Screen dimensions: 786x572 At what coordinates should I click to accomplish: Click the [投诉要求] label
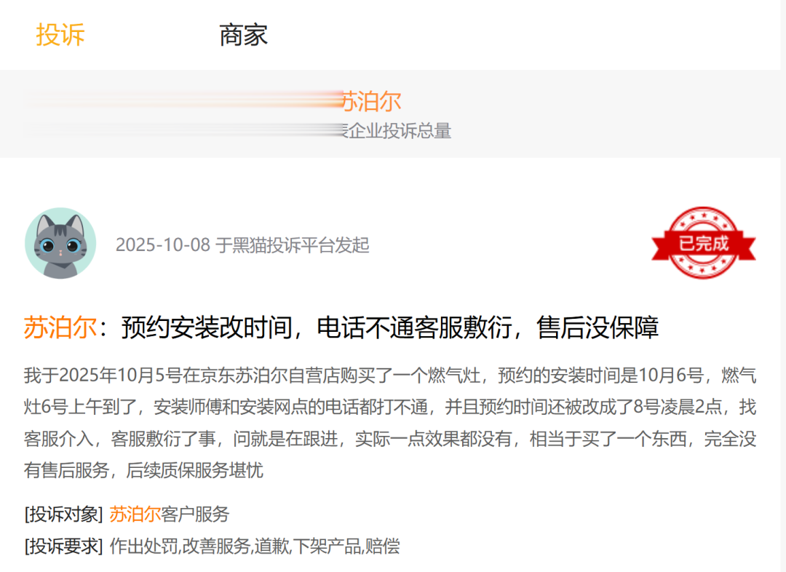[63, 546]
